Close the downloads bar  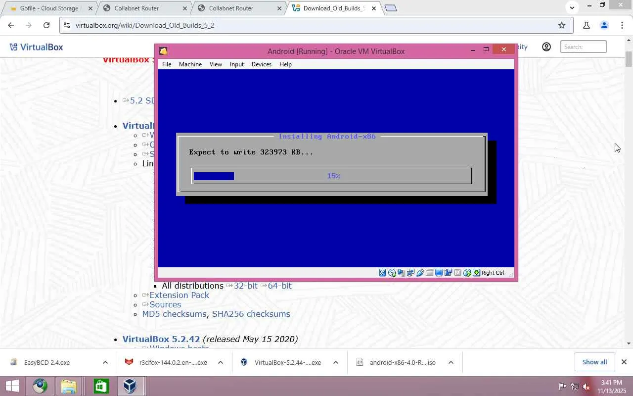624,362
